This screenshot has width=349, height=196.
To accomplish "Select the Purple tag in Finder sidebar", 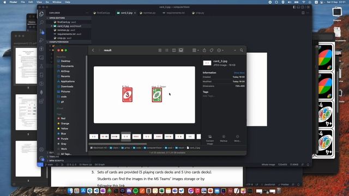I will (x=64, y=139).
